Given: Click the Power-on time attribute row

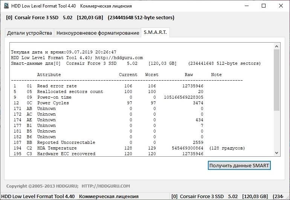Looking at the screenshot, I should (108, 97).
